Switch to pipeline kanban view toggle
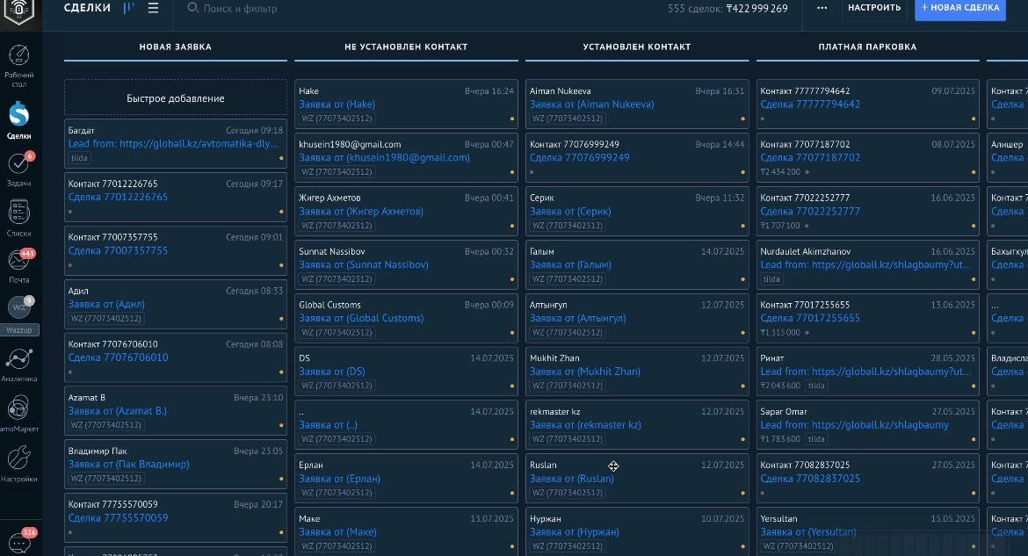Viewport: 1028px width, 556px height. [x=128, y=8]
